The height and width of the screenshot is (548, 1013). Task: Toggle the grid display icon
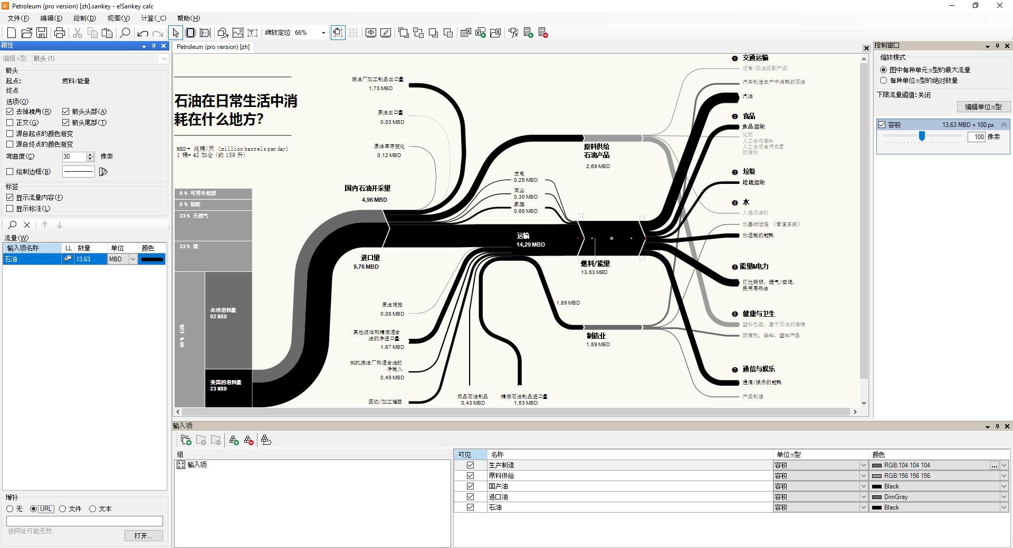click(353, 33)
